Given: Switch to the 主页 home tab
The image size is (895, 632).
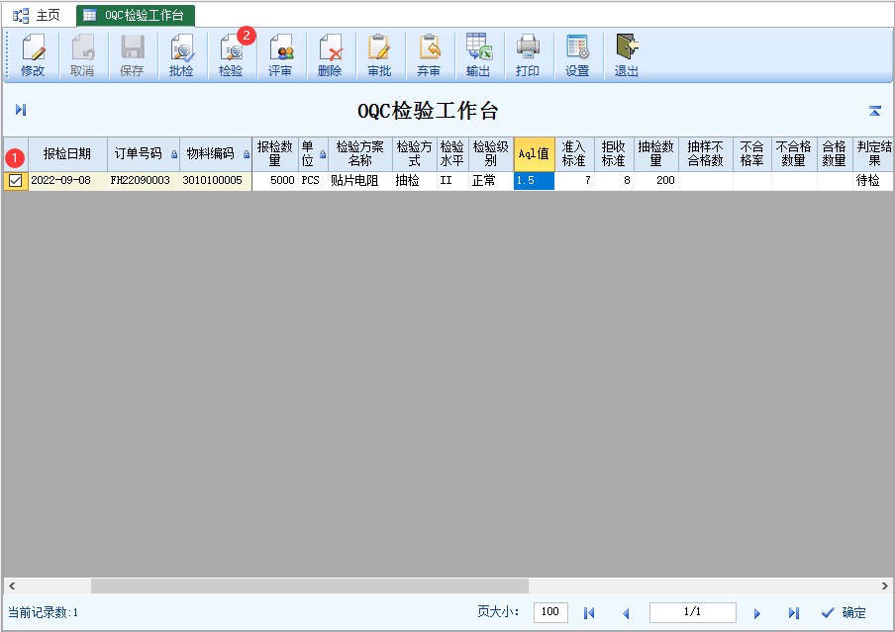Looking at the screenshot, I should pos(38,16).
